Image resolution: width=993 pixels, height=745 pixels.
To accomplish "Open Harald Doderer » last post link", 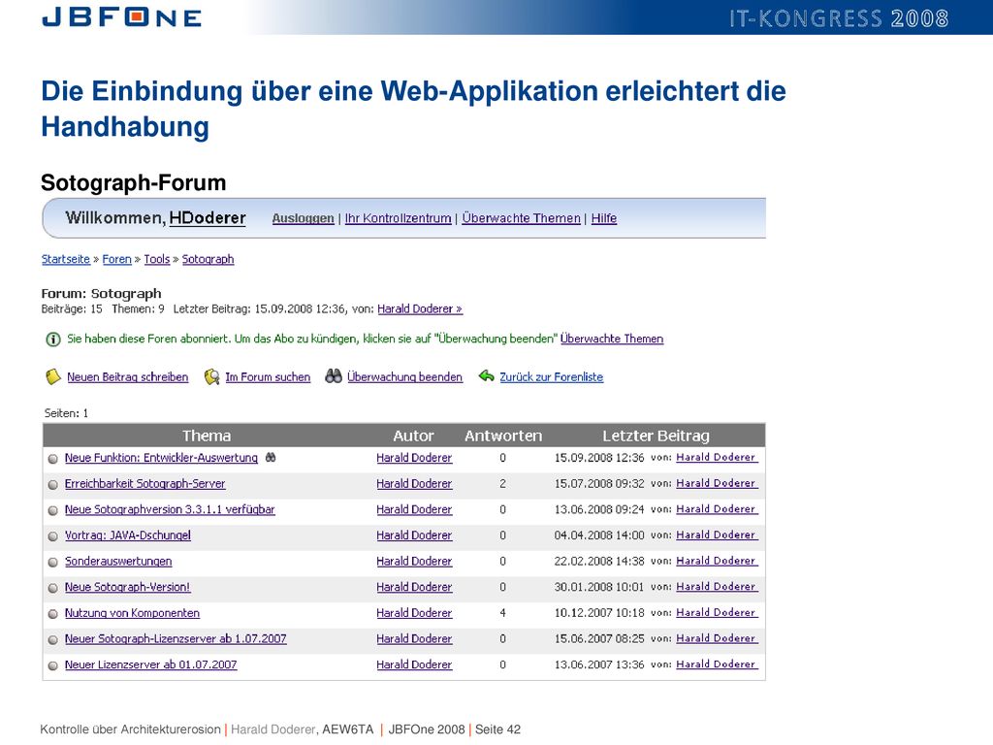I will tap(420, 309).
